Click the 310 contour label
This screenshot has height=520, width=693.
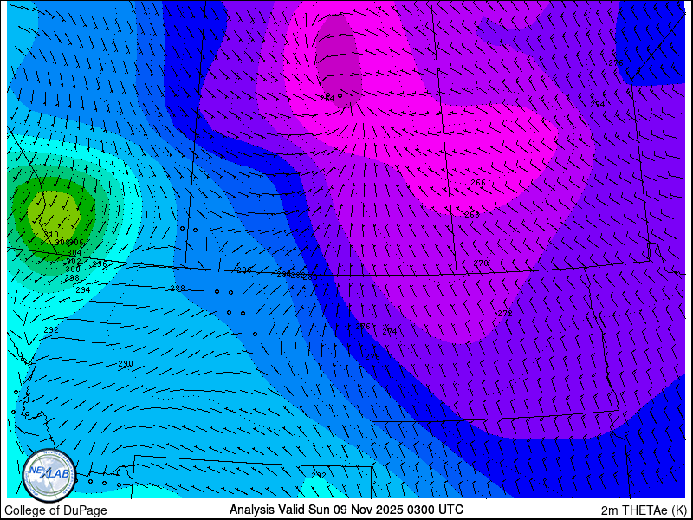click(51, 234)
